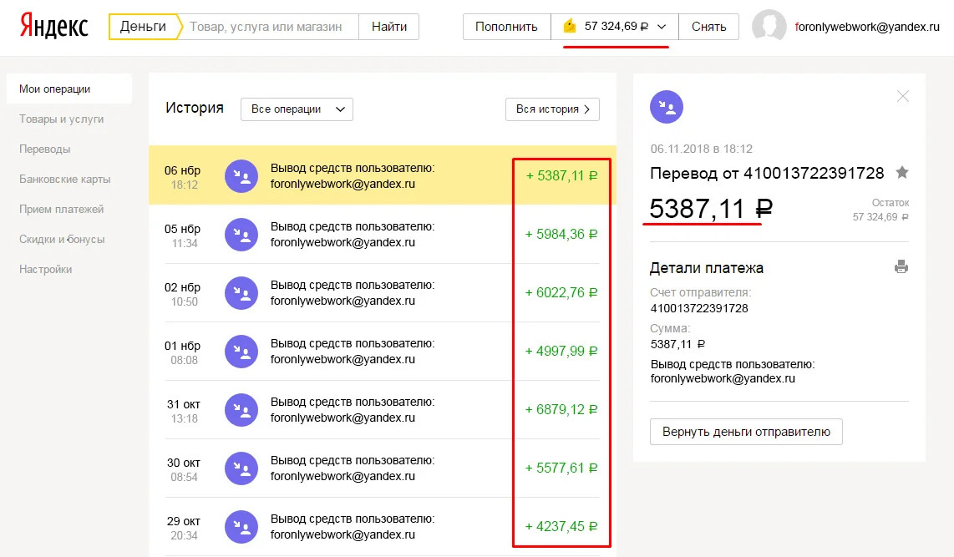The height and width of the screenshot is (557, 954).
Task: Click the transfer icon for 05 нбр operation
Action: click(x=241, y=235)
